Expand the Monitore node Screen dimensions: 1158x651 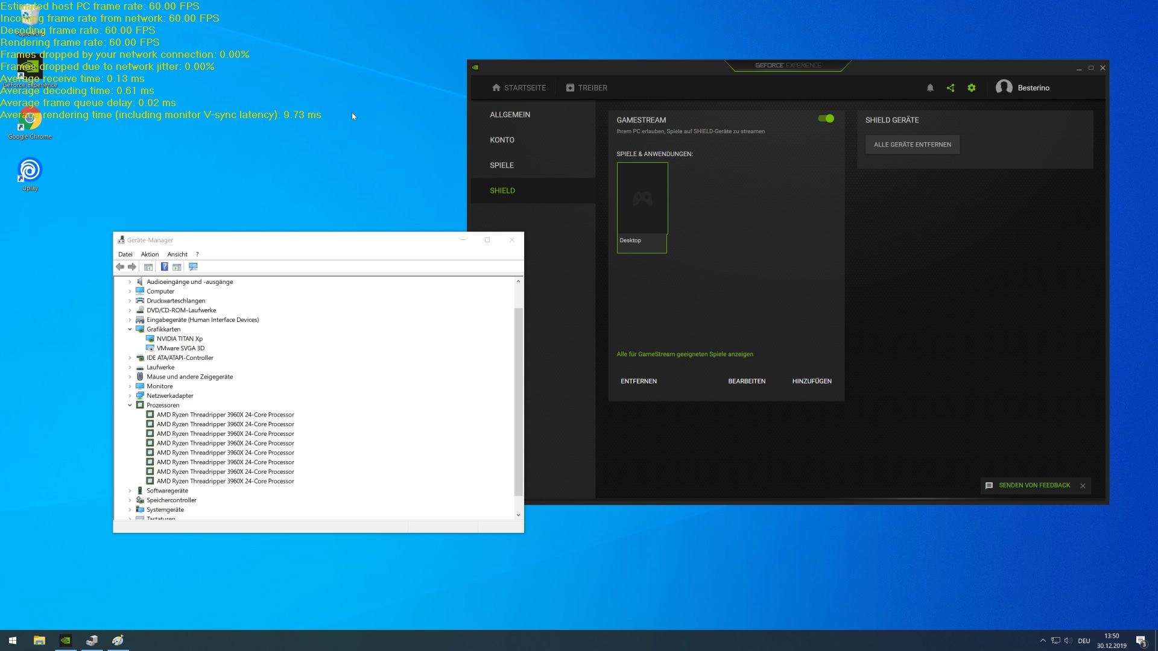click(x=130, y=386)
